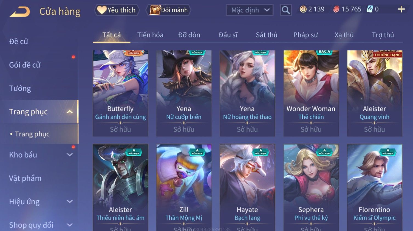The image size is (413, 231).
Task: Expand the Kho báu sidebar section
Action: pos(70,155)
